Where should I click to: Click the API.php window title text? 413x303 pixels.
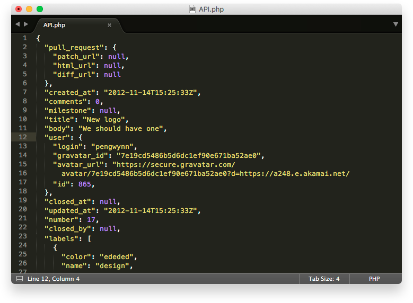211,9
